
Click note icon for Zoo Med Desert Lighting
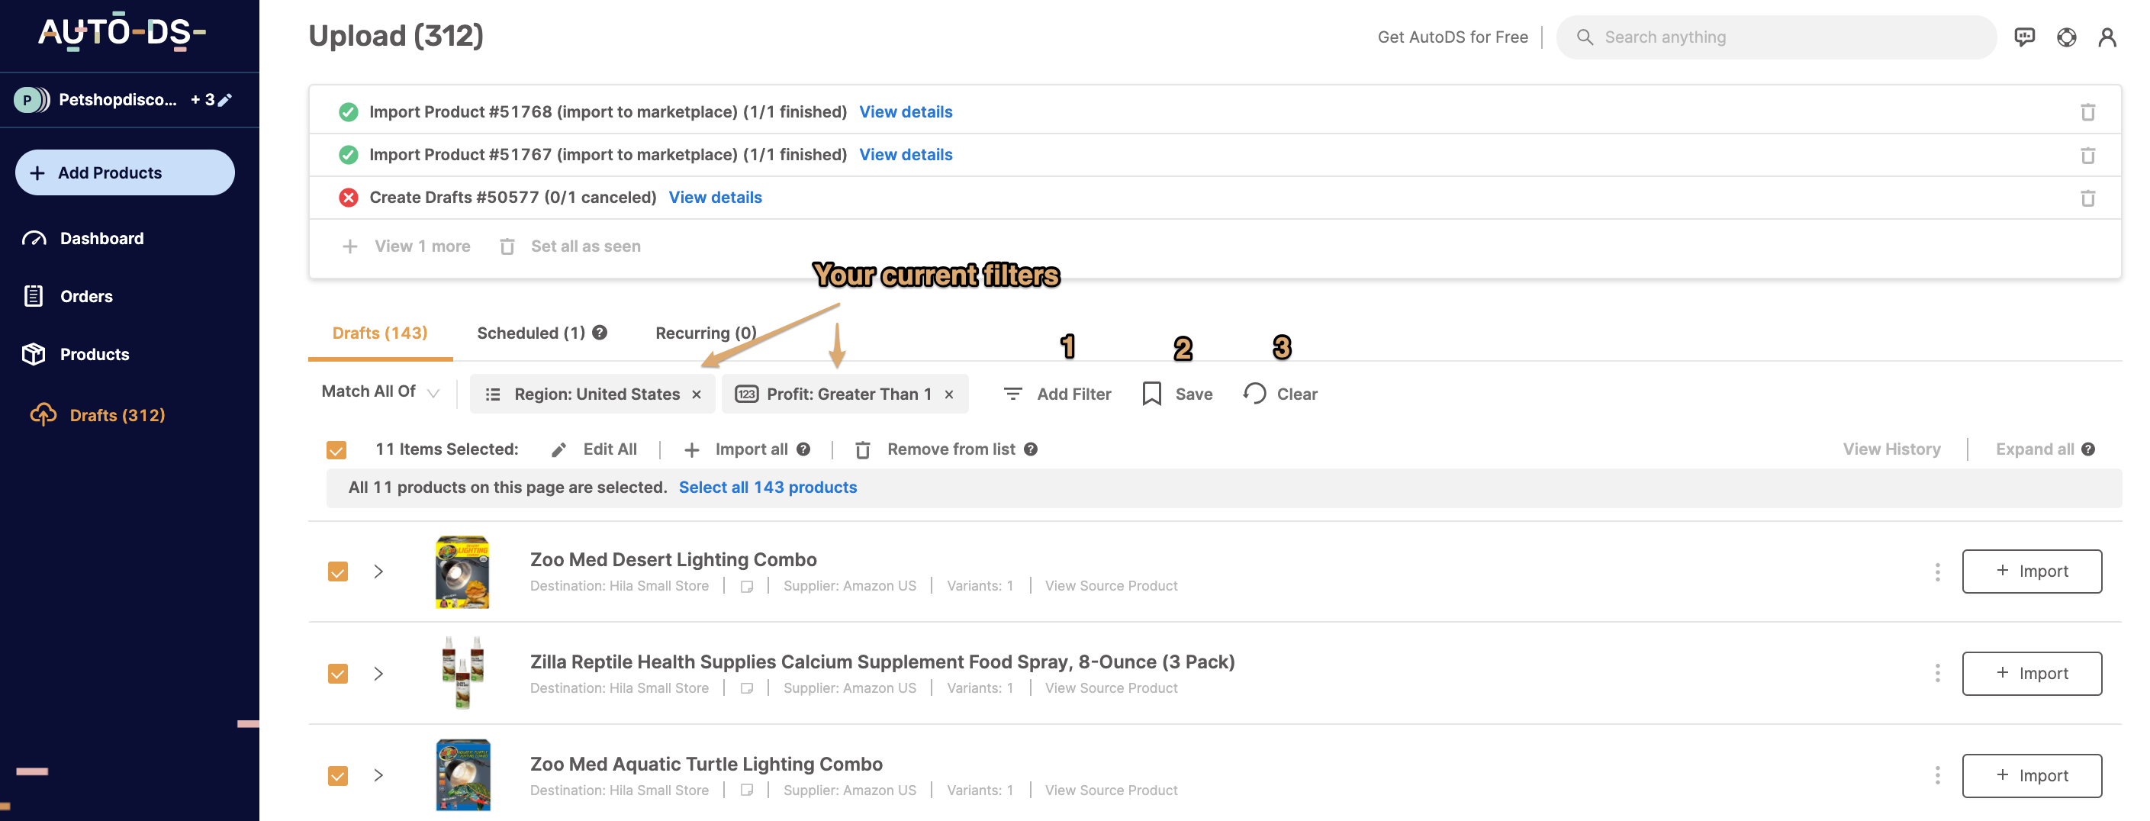(x=746, y=587)
